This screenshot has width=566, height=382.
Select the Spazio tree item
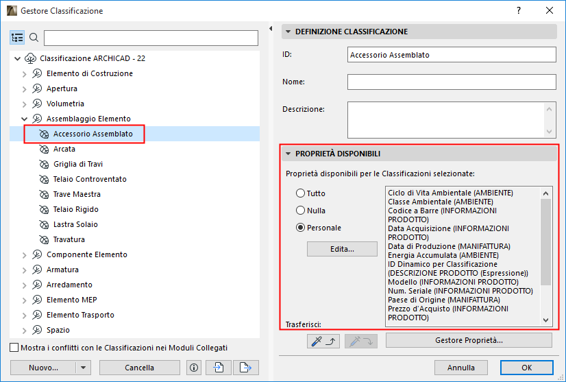click(58, 330)
